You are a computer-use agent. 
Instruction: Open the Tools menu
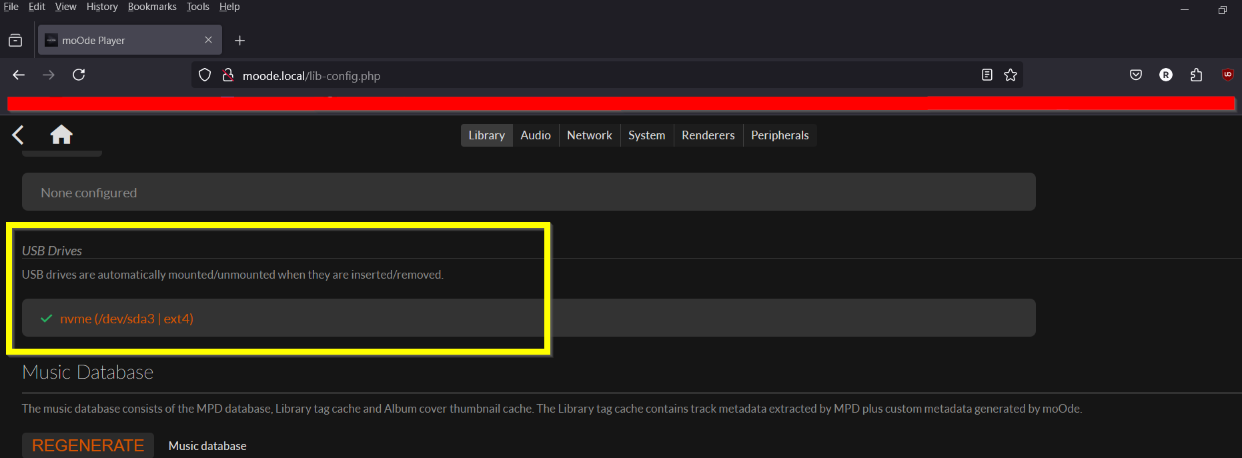click(198, 7)
